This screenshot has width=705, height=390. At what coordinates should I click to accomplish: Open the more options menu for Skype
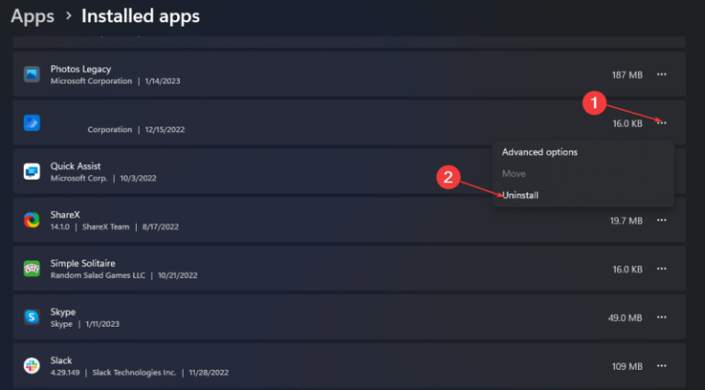[662, 318]
